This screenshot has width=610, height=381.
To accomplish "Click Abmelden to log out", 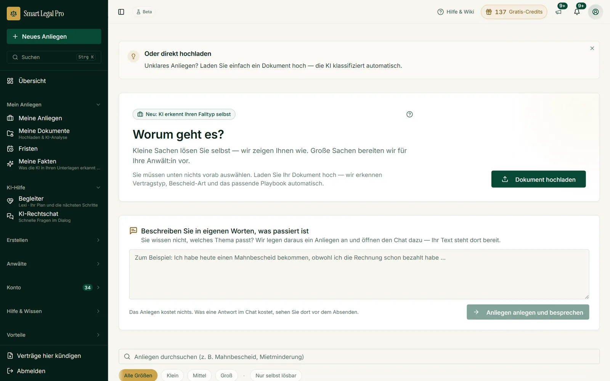I will click(x=26, y=371).
